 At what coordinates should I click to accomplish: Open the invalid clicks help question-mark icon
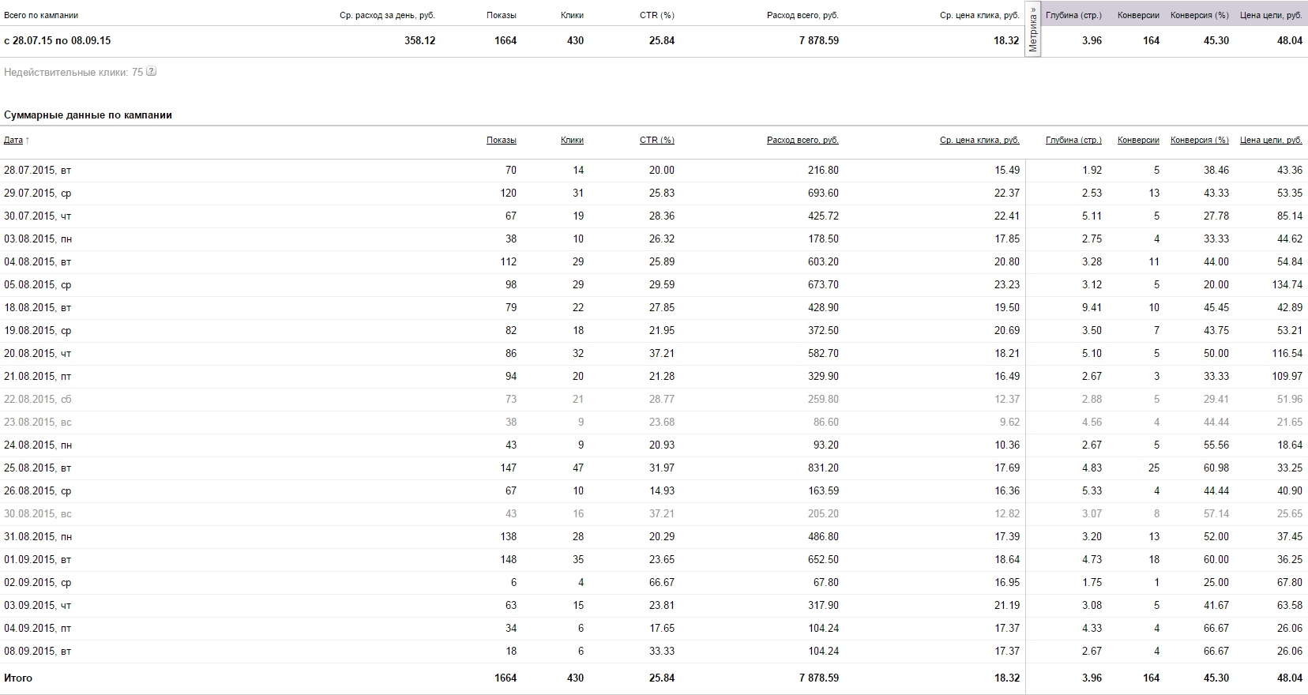coord(152,71)
